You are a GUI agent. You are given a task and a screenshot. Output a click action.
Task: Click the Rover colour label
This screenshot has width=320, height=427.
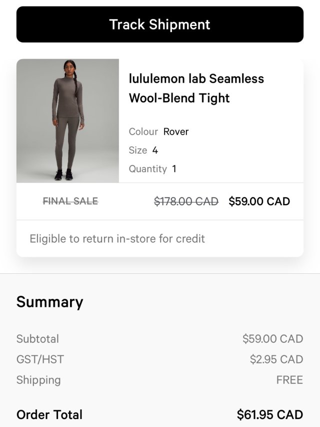(175, 132)
